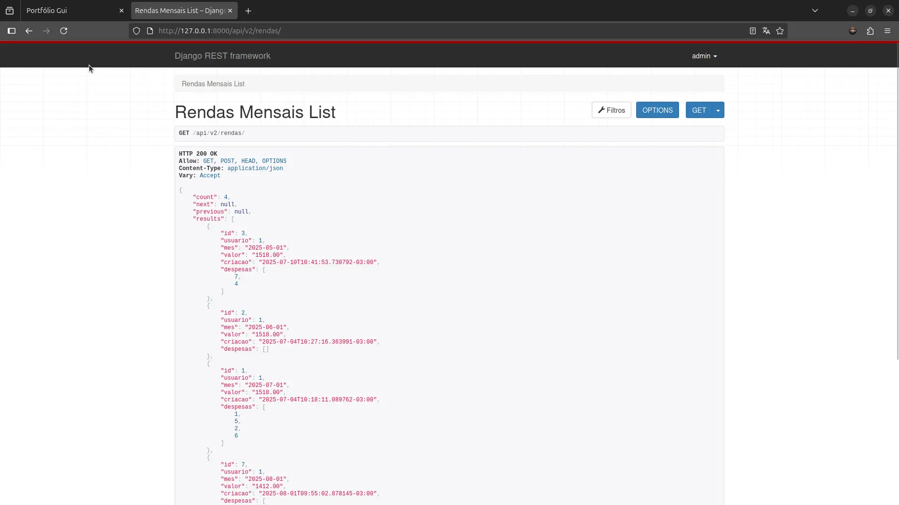Close the Rendas Mensais List tab
The image size is (899, 505).
click(230, 11)
